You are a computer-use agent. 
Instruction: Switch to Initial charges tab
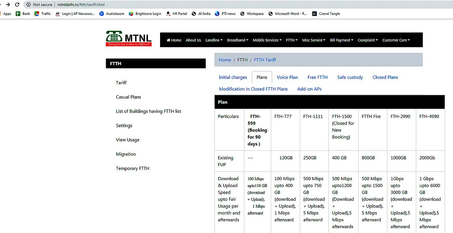[x=233, y=77]
